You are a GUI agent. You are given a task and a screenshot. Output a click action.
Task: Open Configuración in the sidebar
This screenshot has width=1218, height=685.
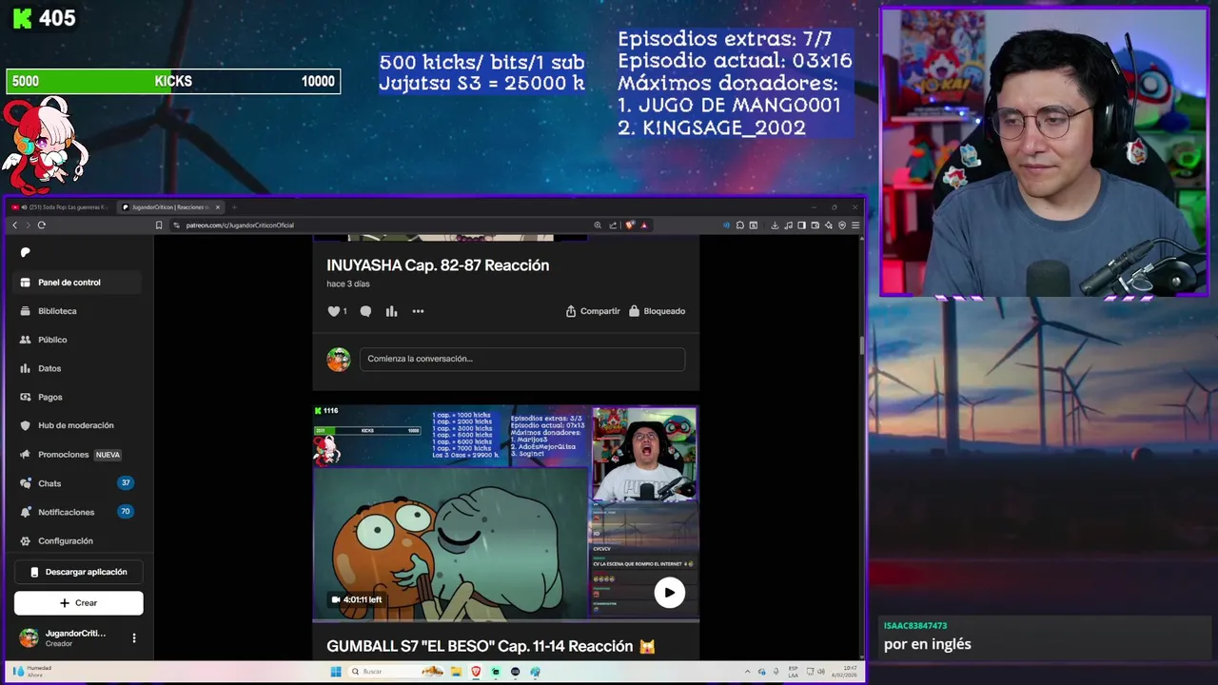(78, 540)
